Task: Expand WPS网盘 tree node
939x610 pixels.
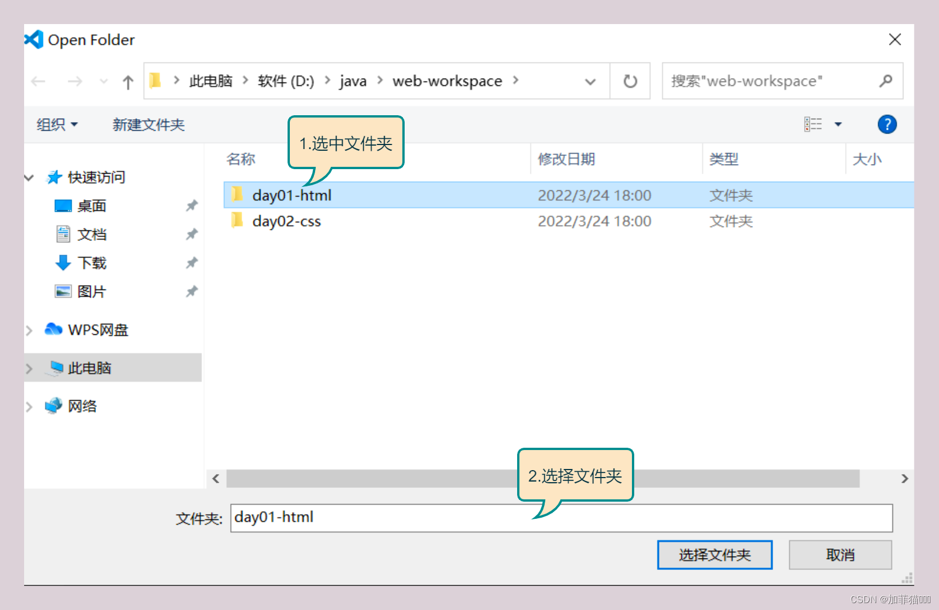Action: pyautogui.click(x=29, y=330)
